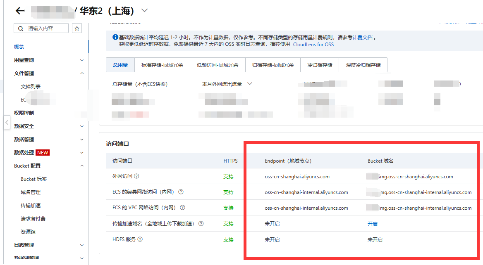Expand the 用量查询 sidebar section
The width and height of the screenshot is (483, 265).
pos(81,60)
